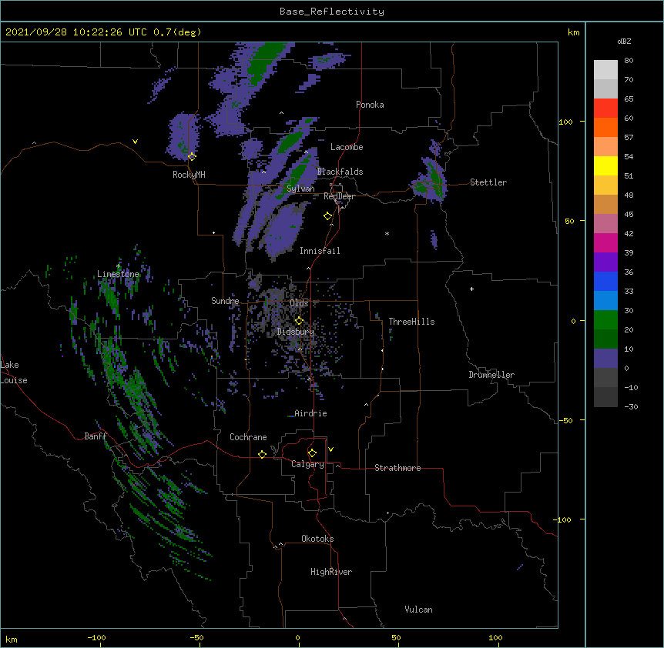
Task: Click the Lake Louise label at the left edge
Action: tap(14, 372)
